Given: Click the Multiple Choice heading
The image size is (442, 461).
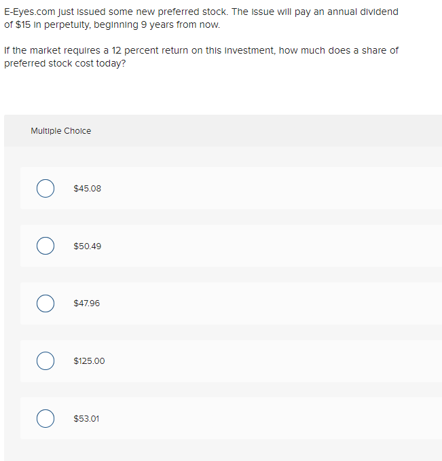Looking at the screenshot, I should [60, 131].
